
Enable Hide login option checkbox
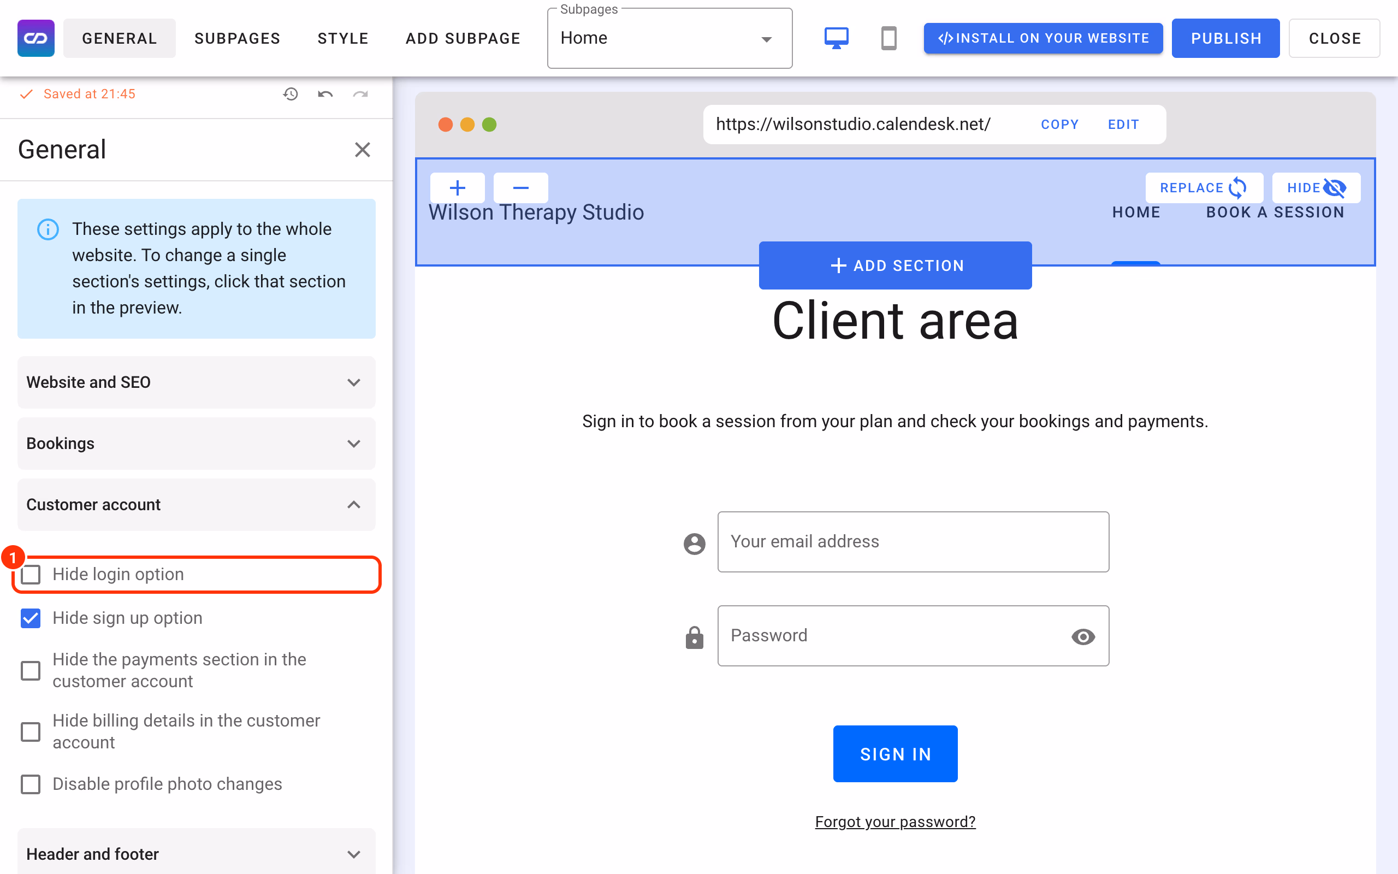[x=31, y=575]
